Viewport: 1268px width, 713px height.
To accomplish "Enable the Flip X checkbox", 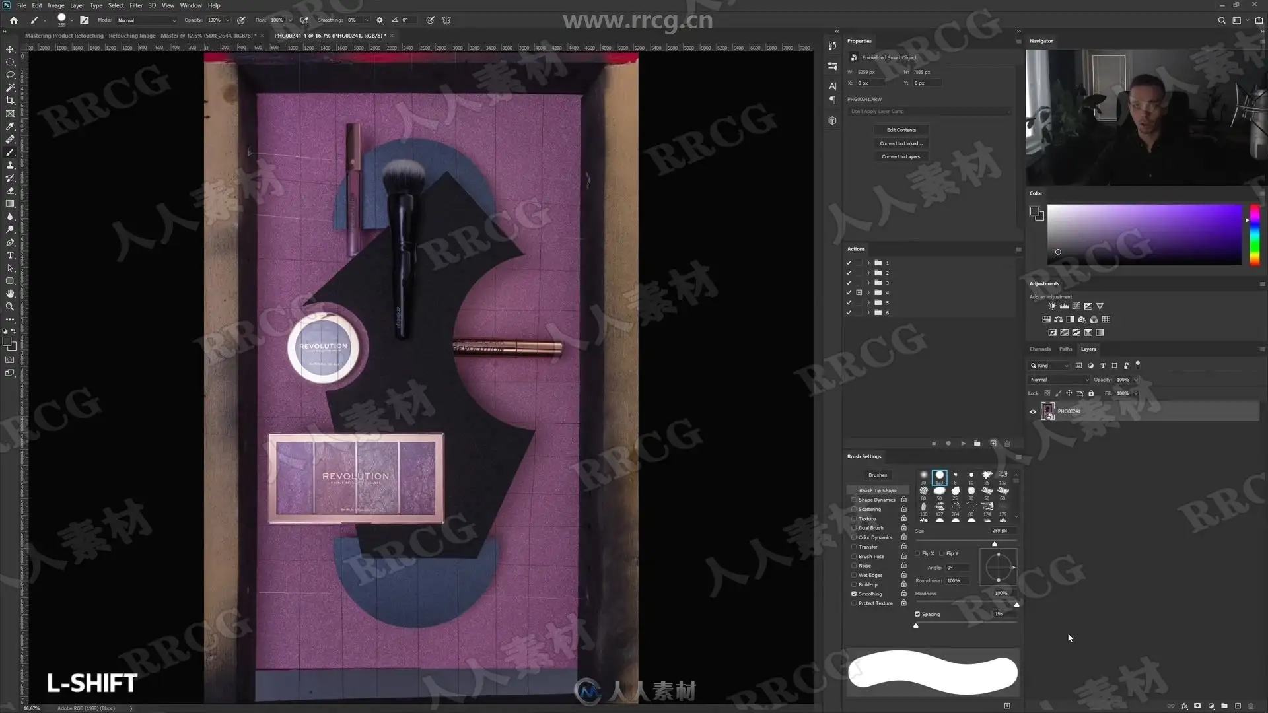I will pyautogui.click(x=918, y=553).
